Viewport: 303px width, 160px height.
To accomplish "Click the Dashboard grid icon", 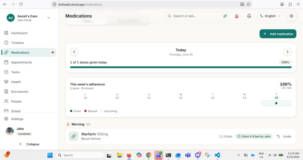I will (6, 33).
